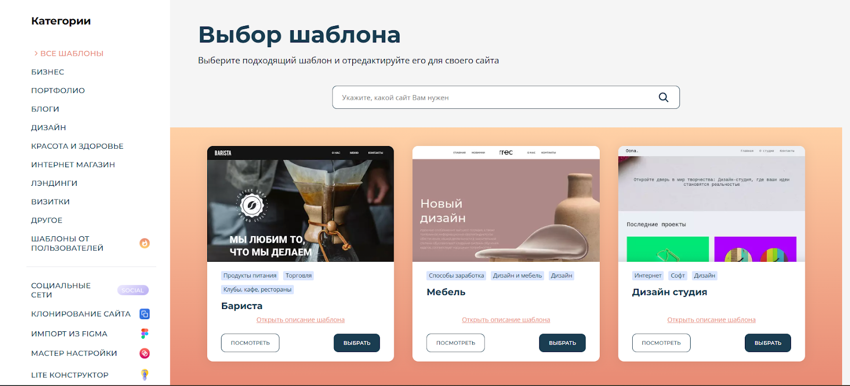Open template description link for Бариста
This screenshot has width=850, height=386.
[301, 320]
